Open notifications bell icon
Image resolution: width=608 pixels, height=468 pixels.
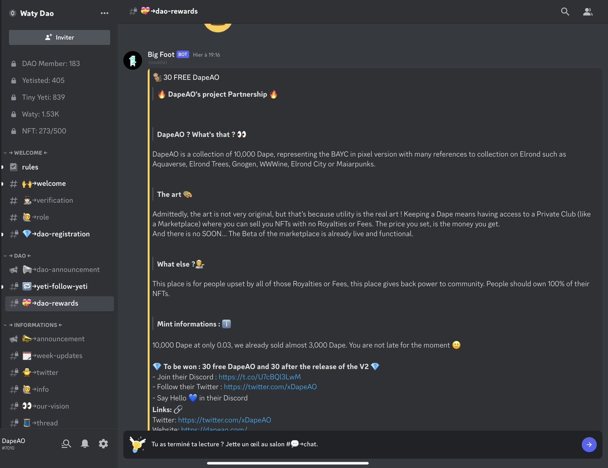[85, 444]
